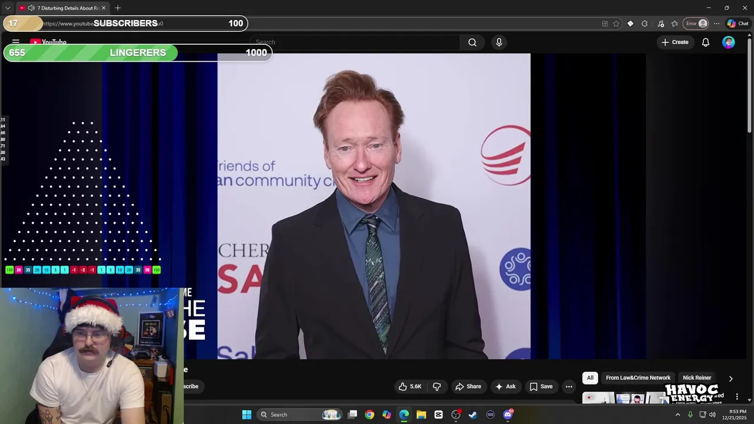
Task: Show hidden system tray icons
Action: pyautogui.click(x=677, y=415)
